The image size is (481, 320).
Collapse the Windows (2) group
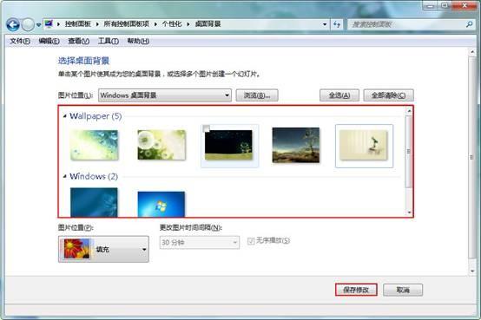[65, 176]
